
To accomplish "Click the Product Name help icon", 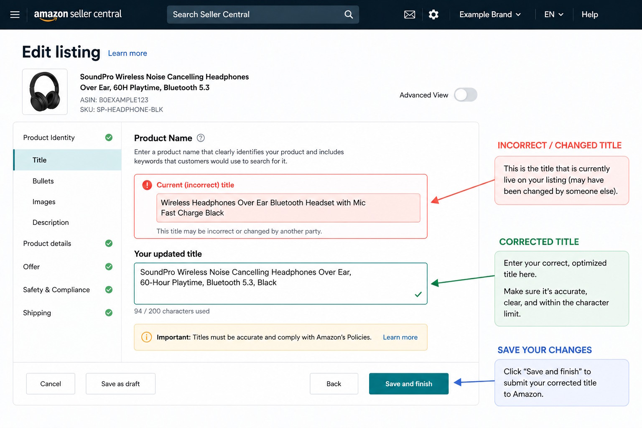I will point(201,138).
